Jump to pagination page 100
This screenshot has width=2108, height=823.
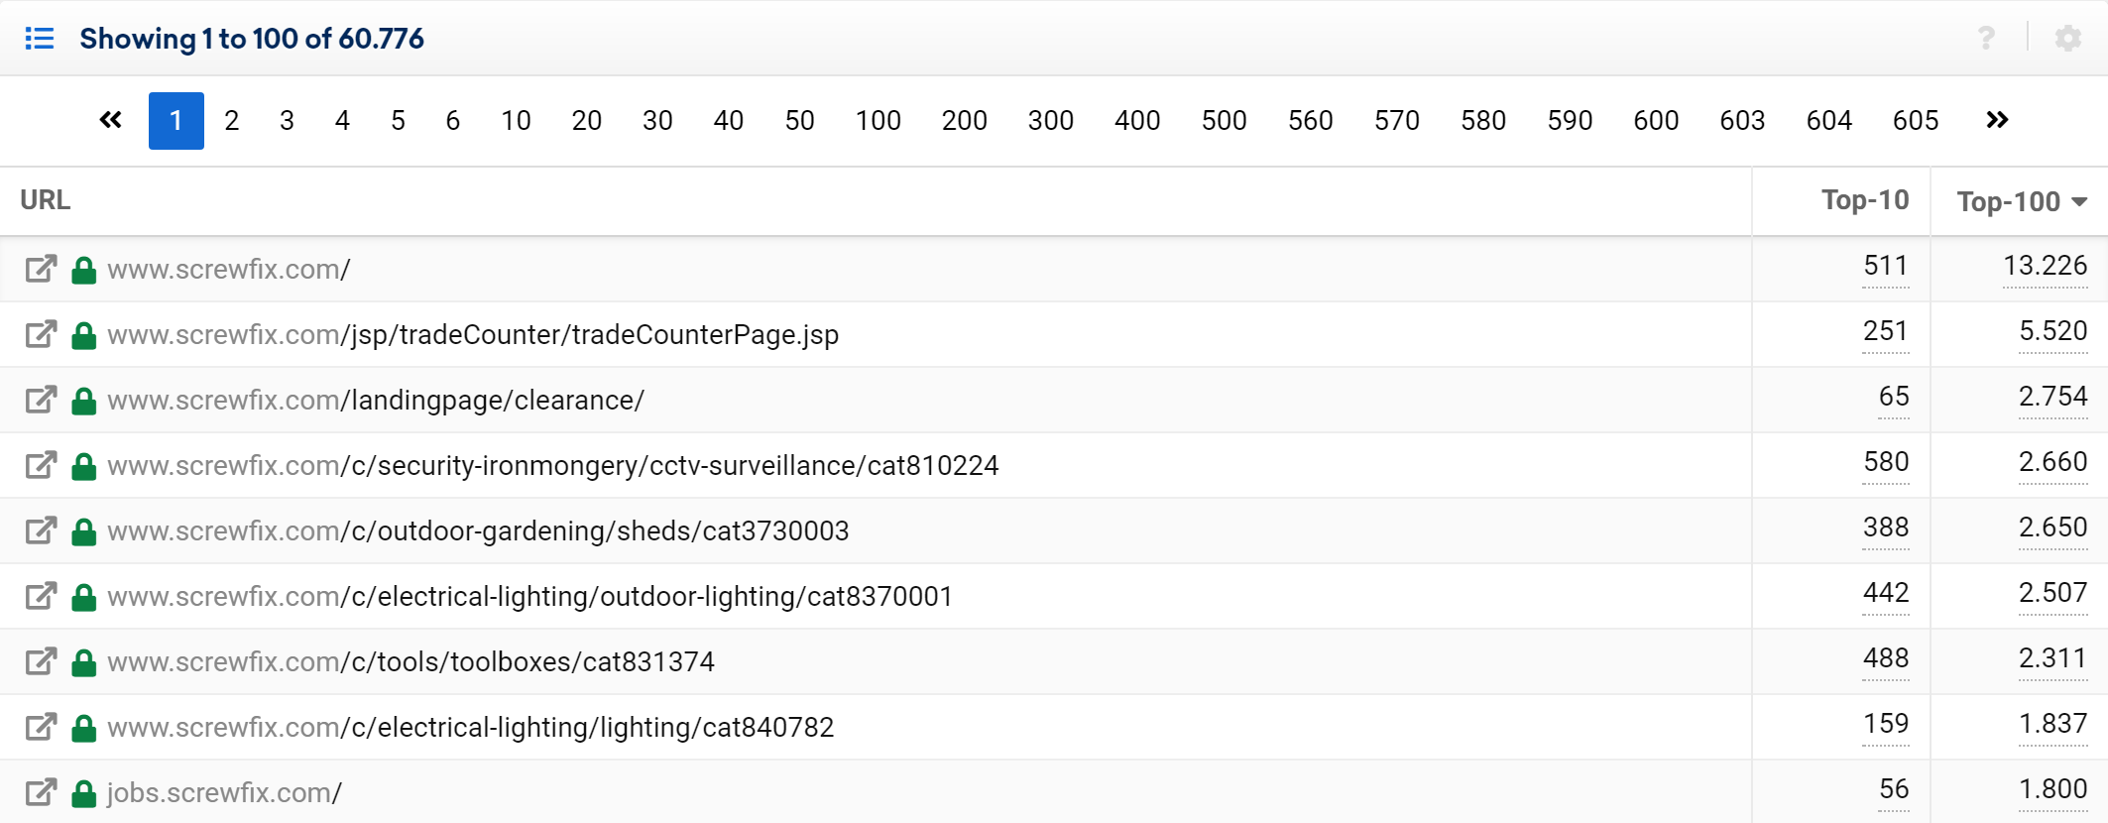pos(878,121)
